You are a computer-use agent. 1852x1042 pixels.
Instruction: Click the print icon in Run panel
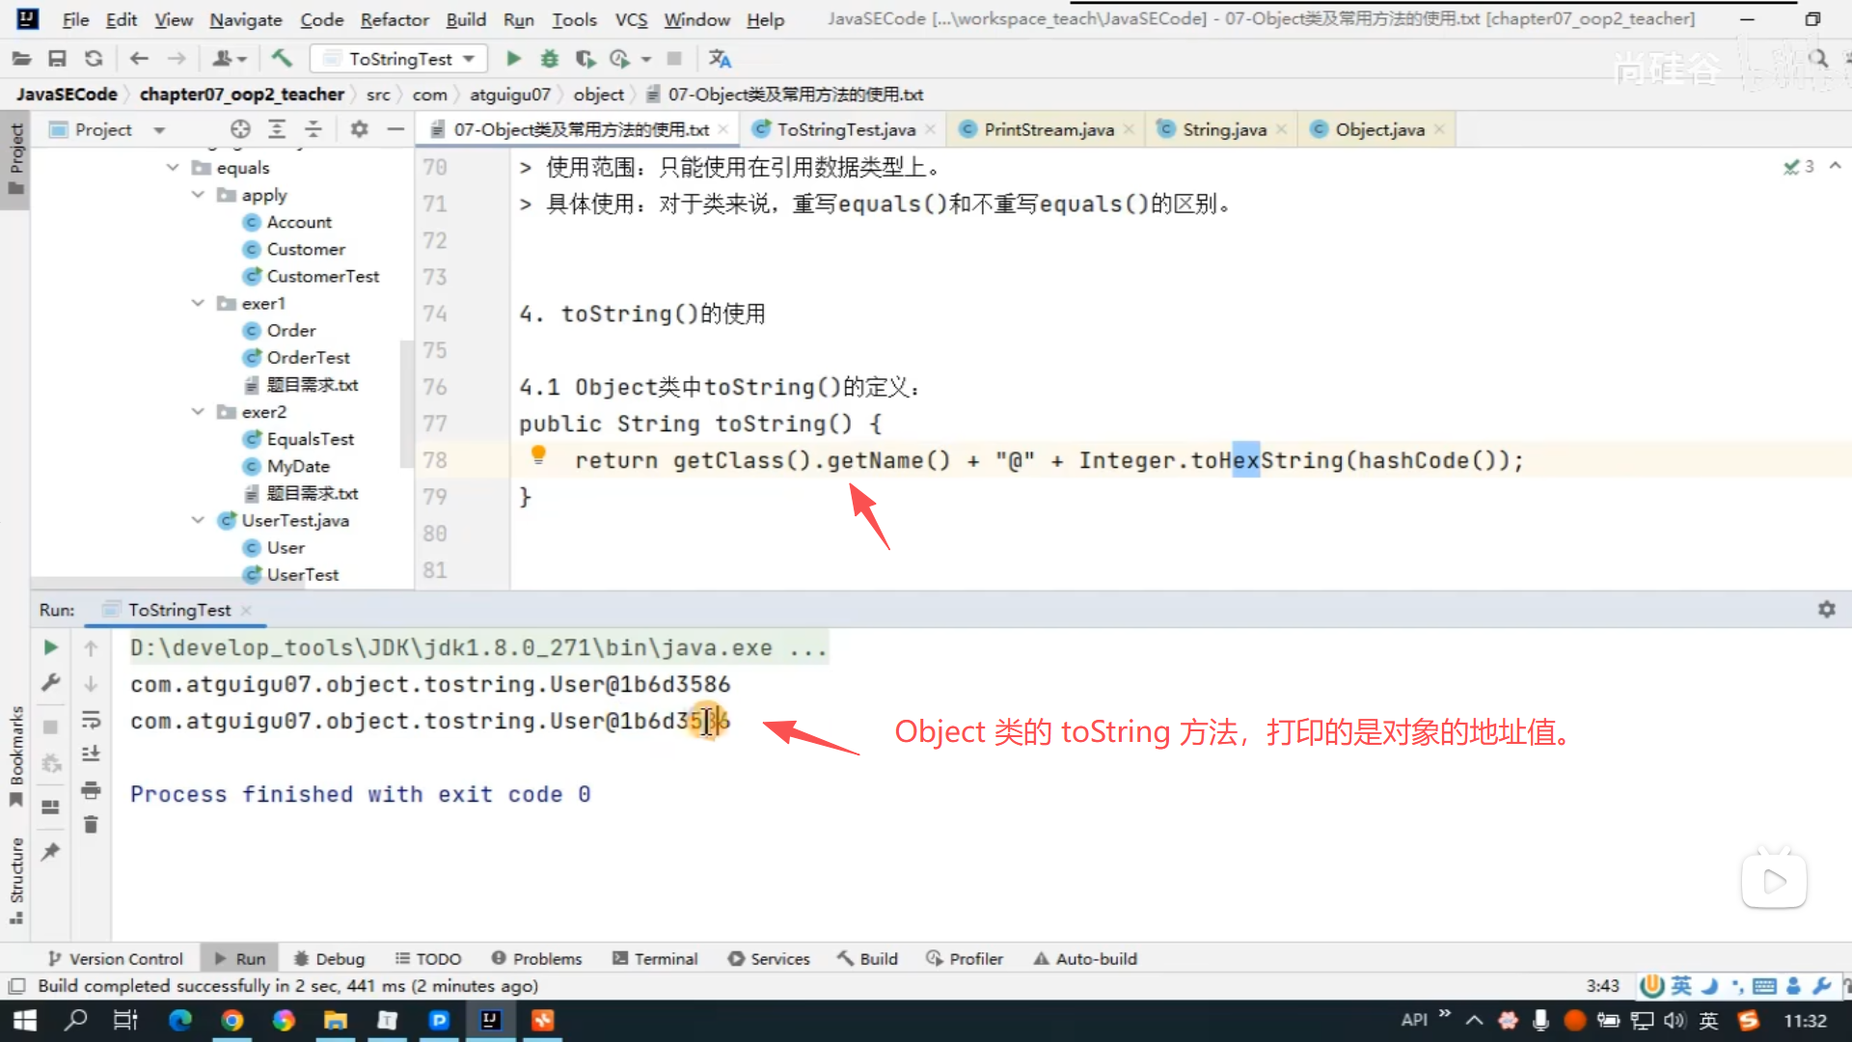coord(91,790)
